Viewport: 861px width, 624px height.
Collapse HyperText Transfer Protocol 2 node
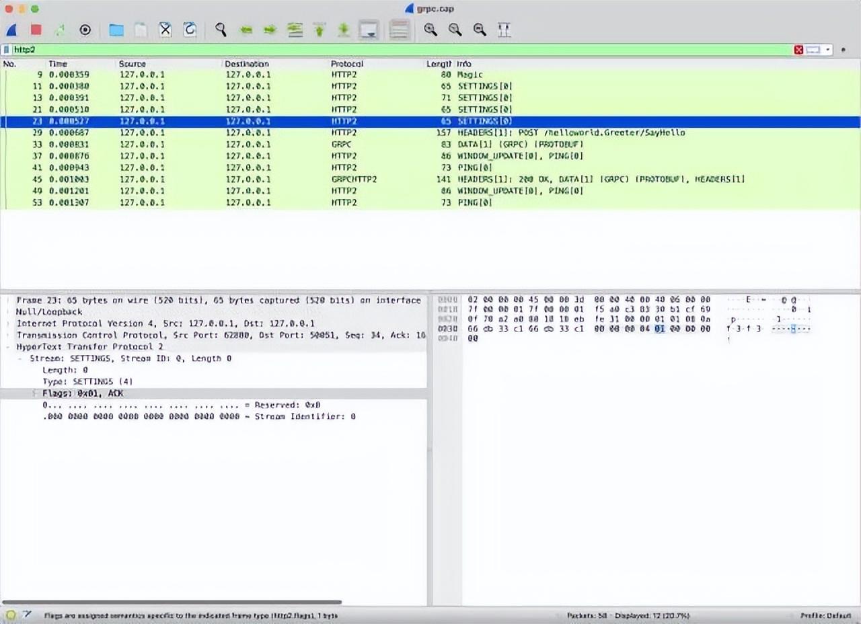tap(9, 347)
